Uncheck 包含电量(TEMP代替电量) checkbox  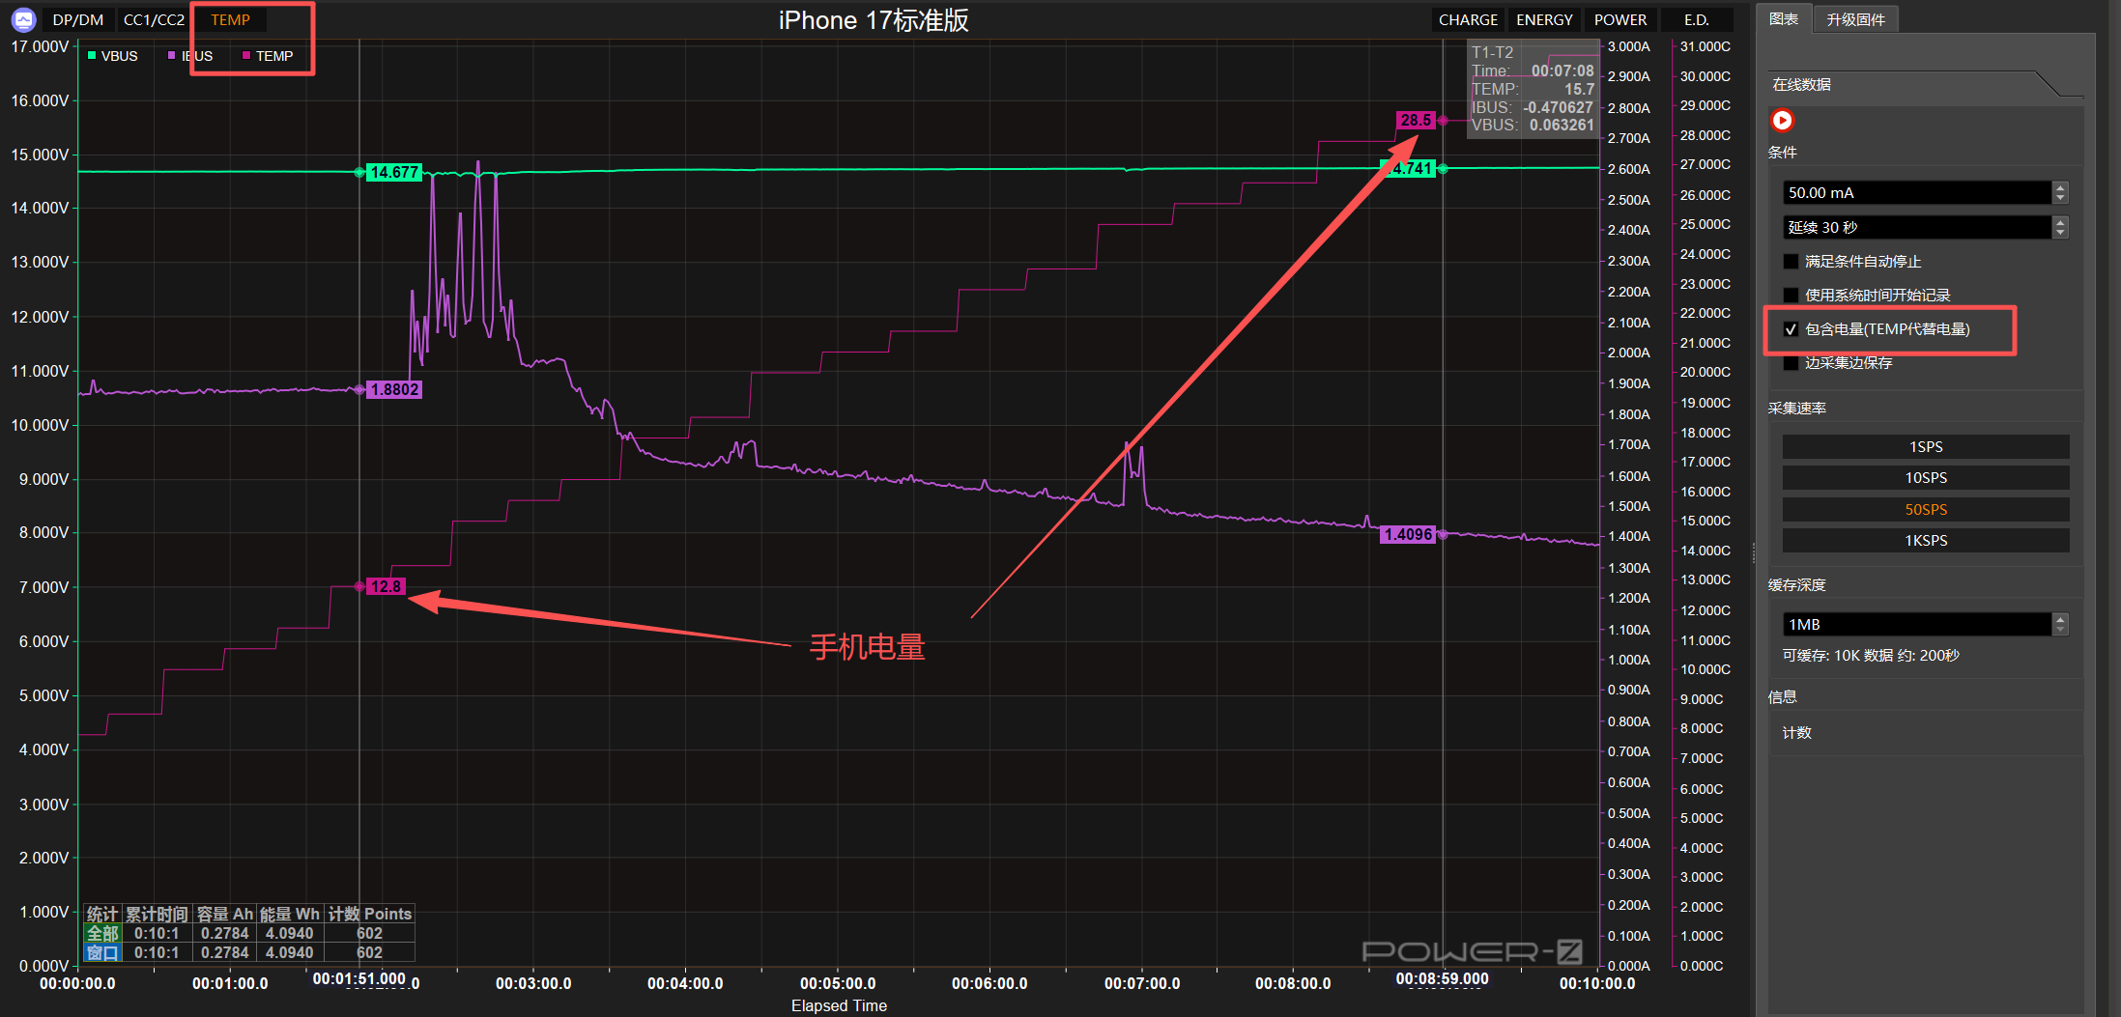1791,329
